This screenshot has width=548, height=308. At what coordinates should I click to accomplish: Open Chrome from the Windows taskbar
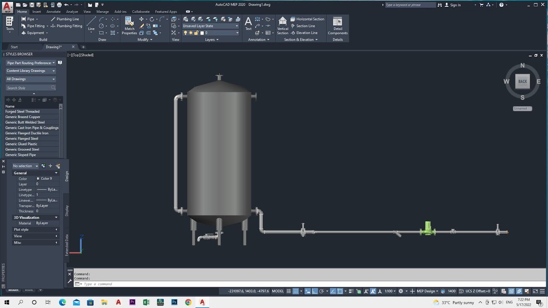(x=188, y=302)
